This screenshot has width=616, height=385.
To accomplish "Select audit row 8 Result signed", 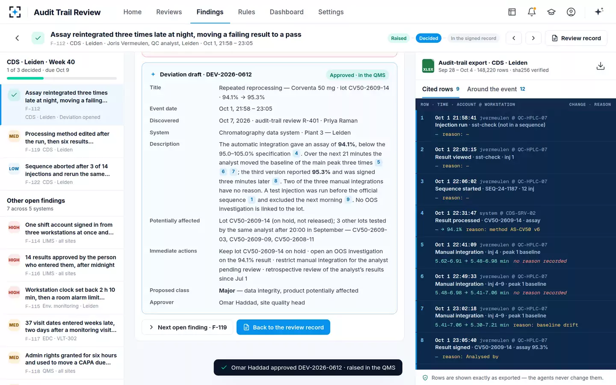I will click(515, 348).
